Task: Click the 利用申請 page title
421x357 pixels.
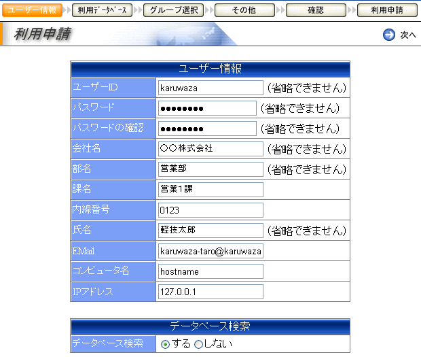Action: 43,34
